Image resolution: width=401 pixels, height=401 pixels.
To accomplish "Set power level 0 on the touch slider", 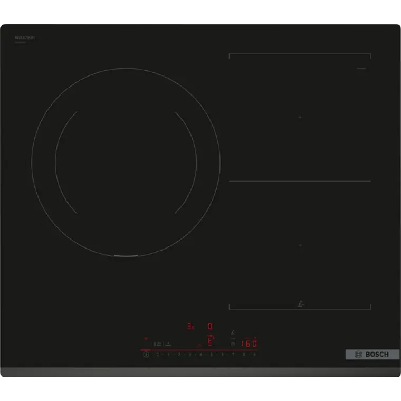I will coord(158,355).
